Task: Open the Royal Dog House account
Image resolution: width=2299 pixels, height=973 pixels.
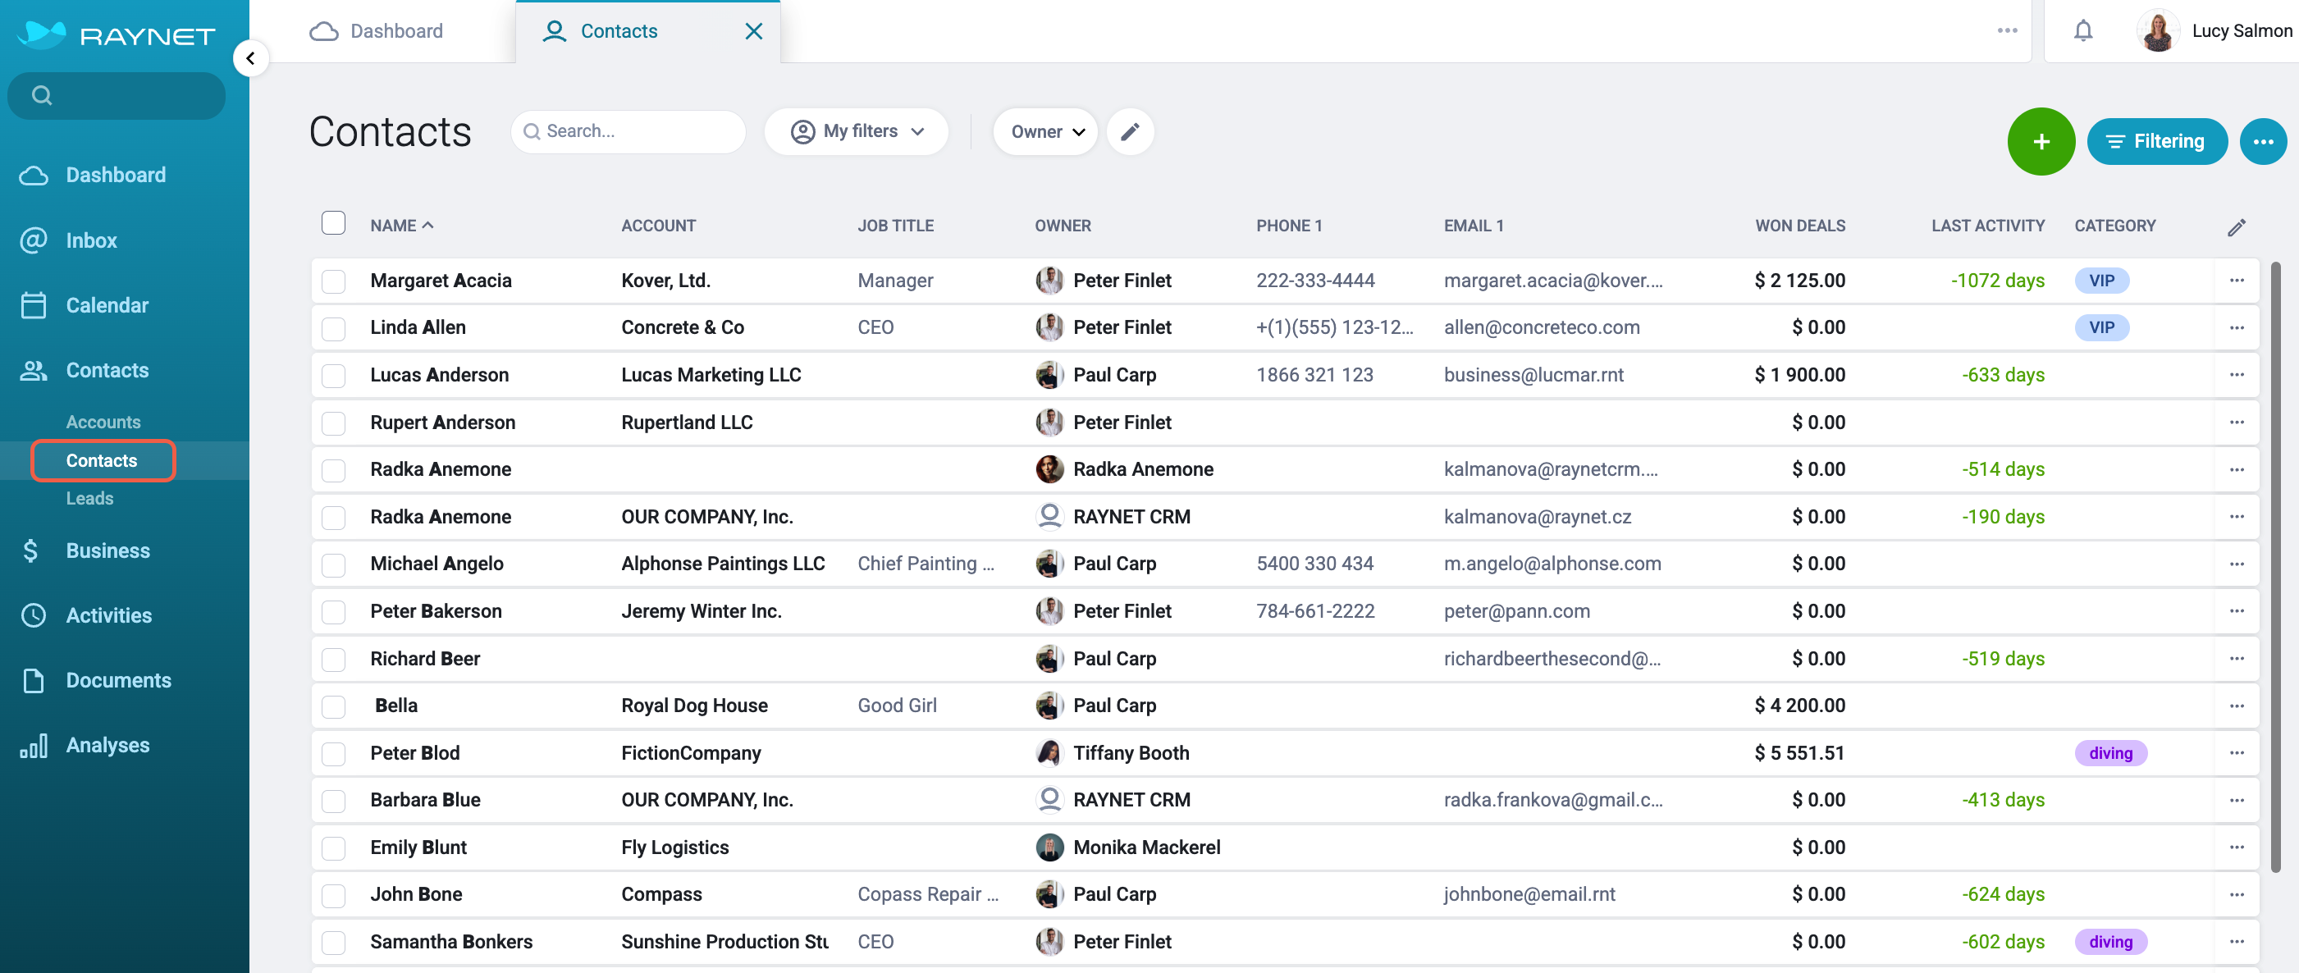Action: point(694,706)
